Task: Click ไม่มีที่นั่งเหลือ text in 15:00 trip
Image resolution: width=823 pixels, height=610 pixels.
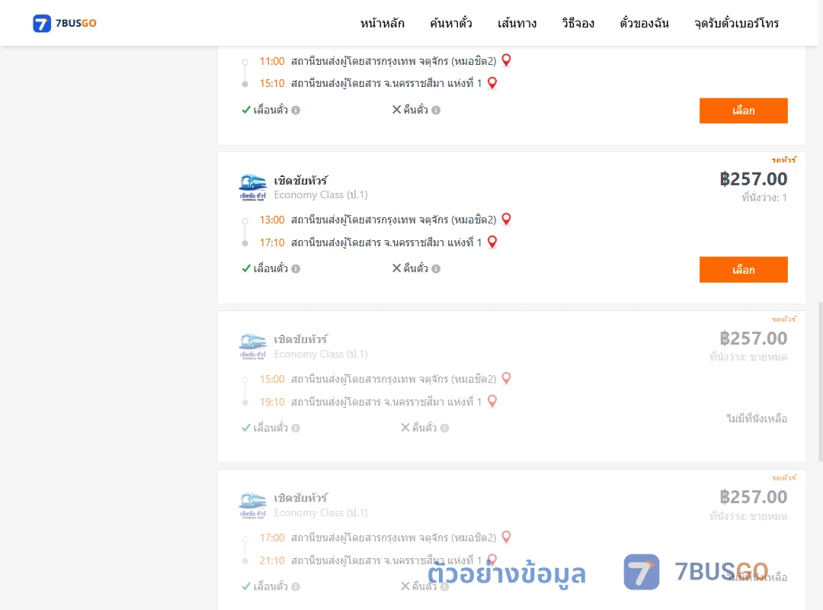Action: [757, 419]
